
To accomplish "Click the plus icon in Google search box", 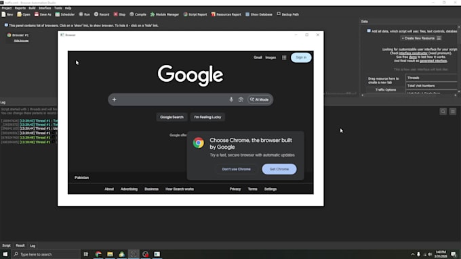I will tap(114, 99).
